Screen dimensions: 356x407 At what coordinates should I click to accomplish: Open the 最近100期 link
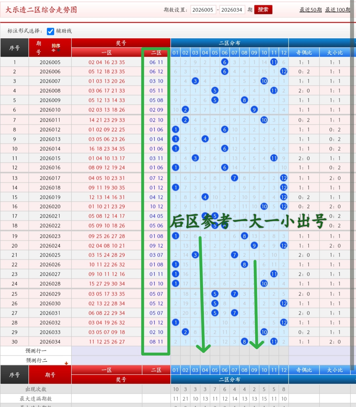(x=337, y=10)
